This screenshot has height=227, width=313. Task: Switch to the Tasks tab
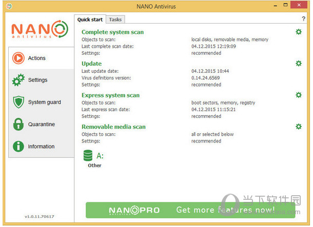pos(115,19)
